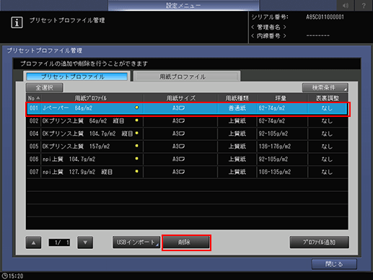Click the 全選択 button

click(45, 87)
